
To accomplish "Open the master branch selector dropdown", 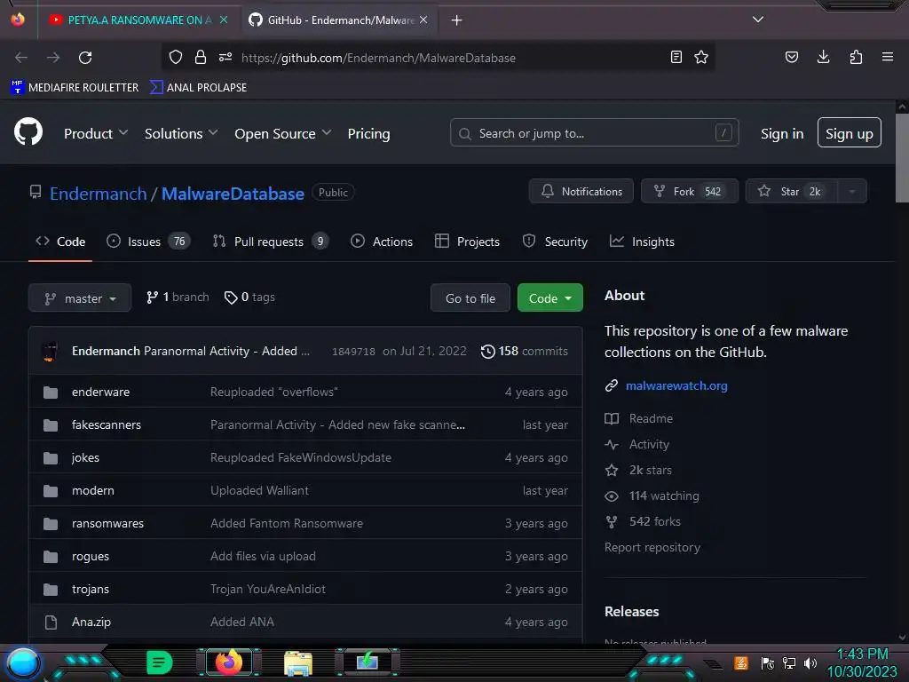I will [x=80, y=298].
